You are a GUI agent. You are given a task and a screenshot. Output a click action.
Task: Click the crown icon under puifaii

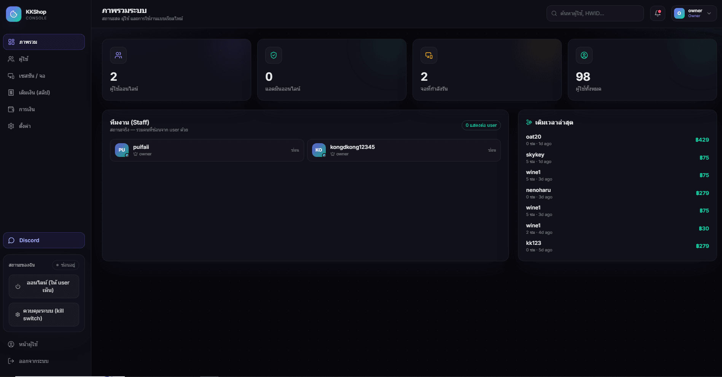[135, 154]
